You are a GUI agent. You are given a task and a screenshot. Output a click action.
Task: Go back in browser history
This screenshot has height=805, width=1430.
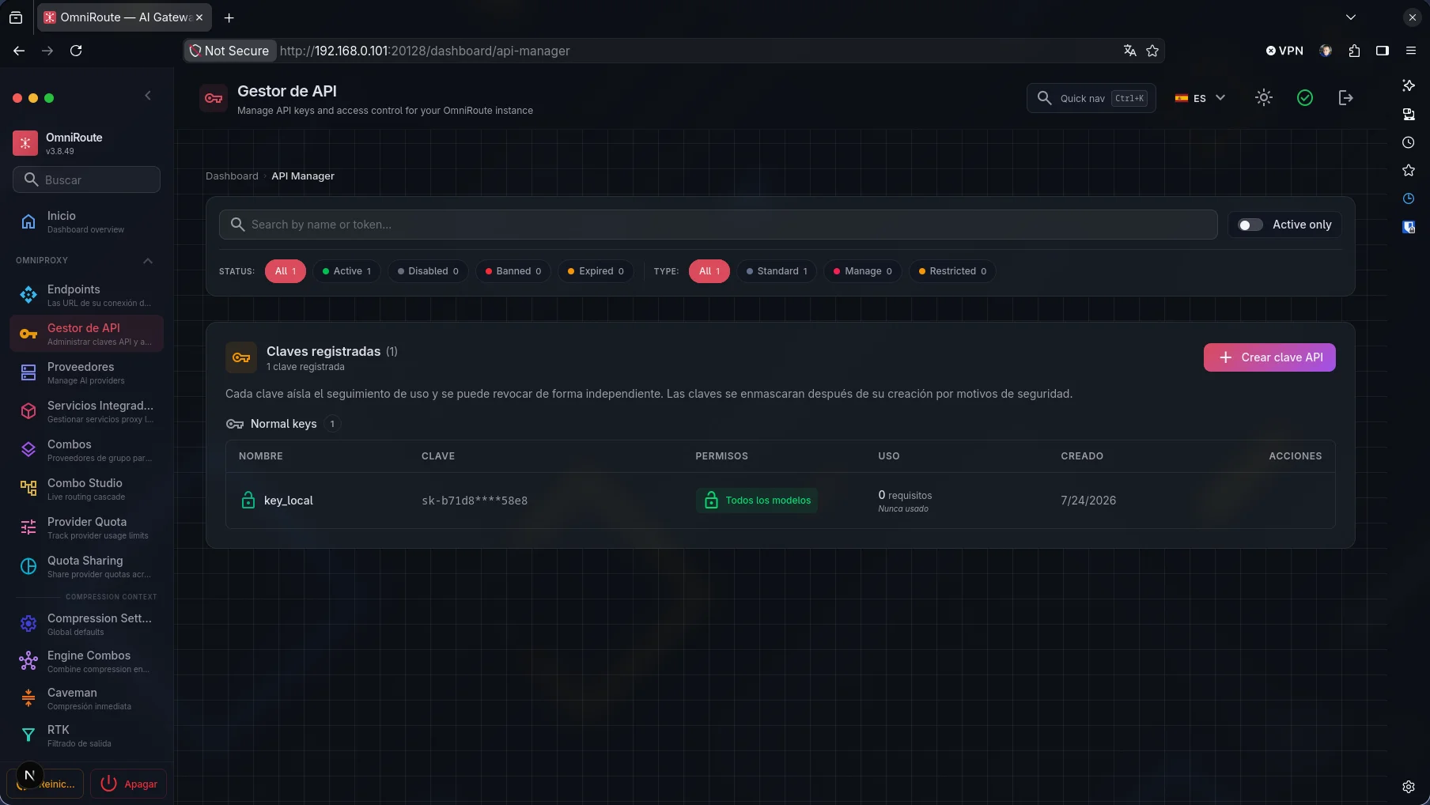tap(19, 51)
